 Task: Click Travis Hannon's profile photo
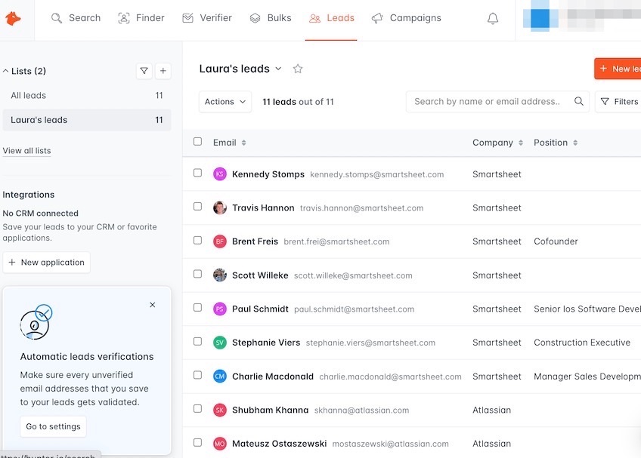click(x=219, y=207)
